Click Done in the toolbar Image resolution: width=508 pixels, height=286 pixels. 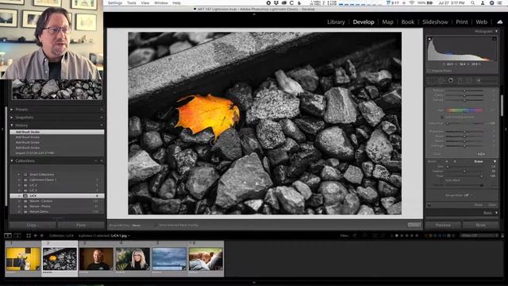tap(414, 225)
